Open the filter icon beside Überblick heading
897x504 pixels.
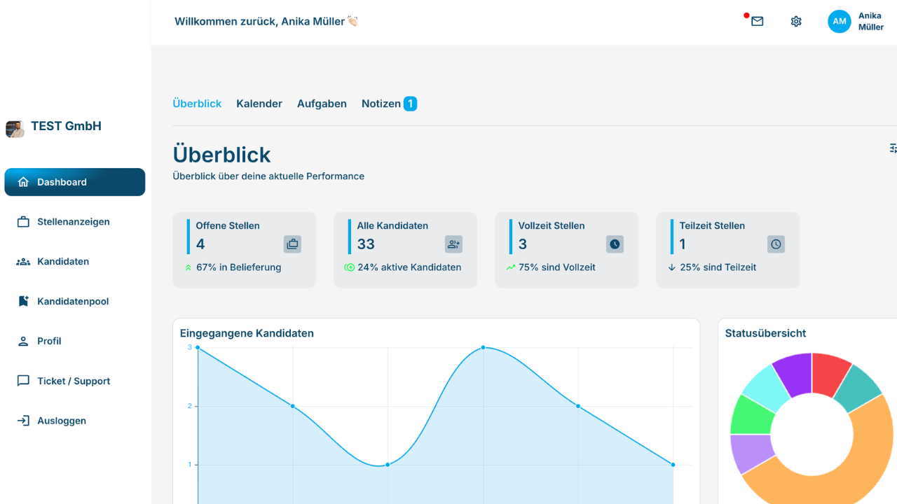point(893,148)
